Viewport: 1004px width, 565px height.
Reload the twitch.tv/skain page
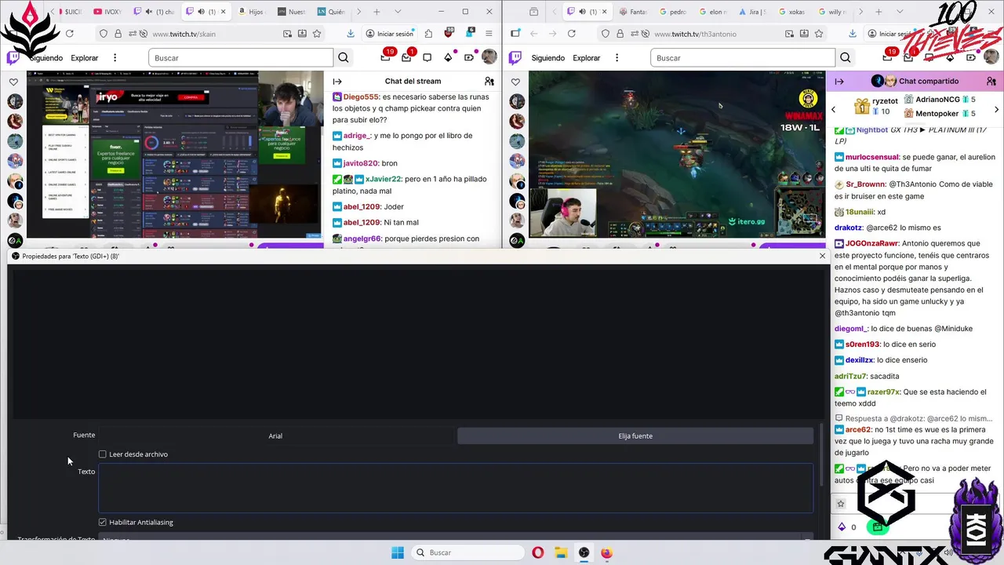(x=69, y=34)
